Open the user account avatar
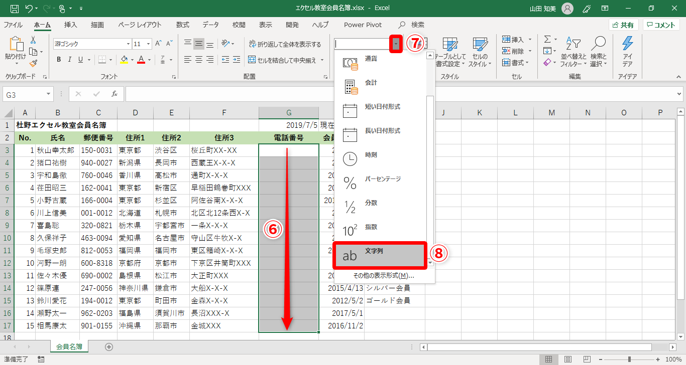The width and height of the screenshot is (686, 365). click(x=567, y=9)
